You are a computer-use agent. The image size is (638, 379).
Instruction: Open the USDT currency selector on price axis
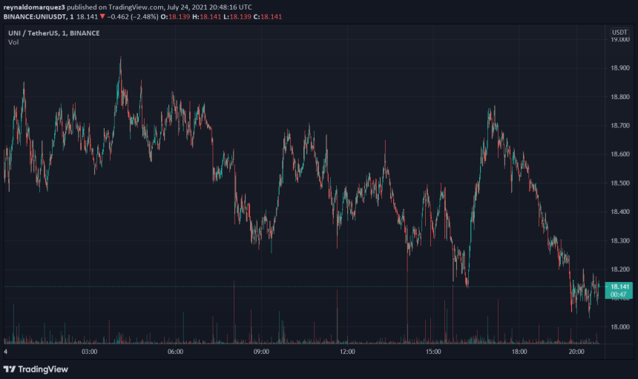(x=619, y=33)
